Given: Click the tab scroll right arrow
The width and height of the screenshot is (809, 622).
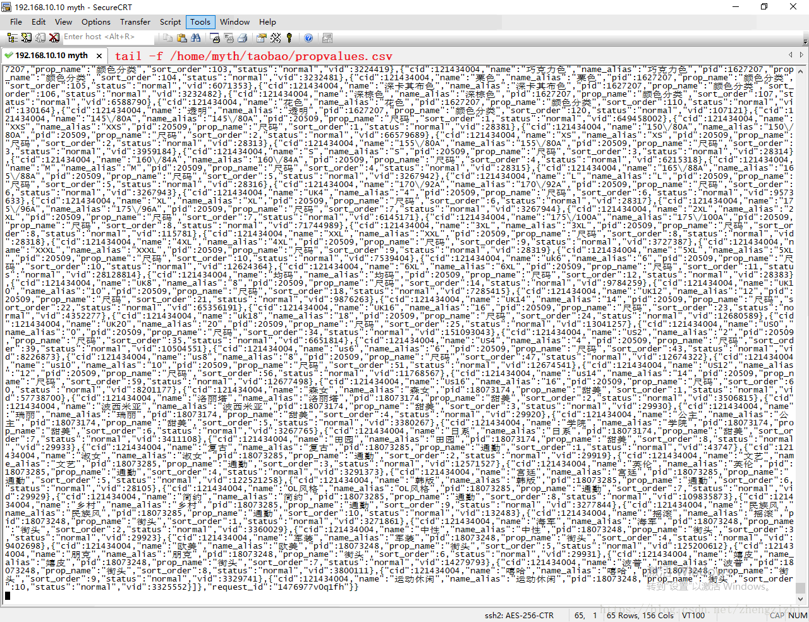Looking at the screenshot, I should click(x=801, y=55).
